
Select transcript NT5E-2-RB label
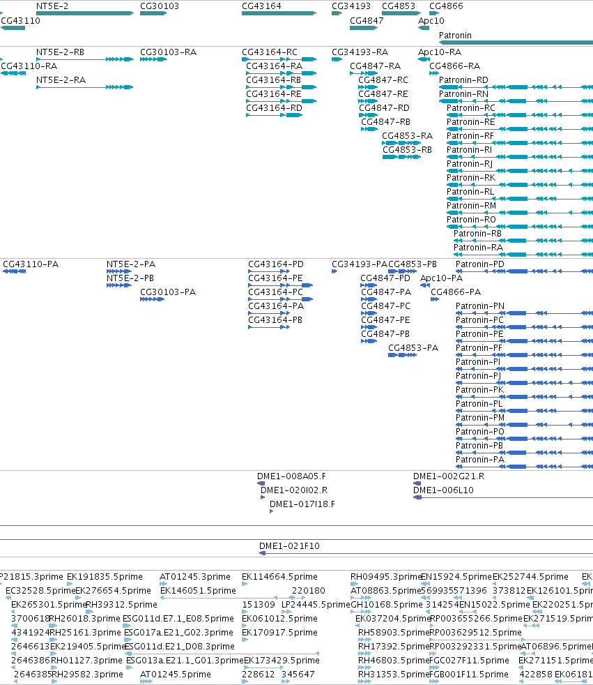point(60,52)
